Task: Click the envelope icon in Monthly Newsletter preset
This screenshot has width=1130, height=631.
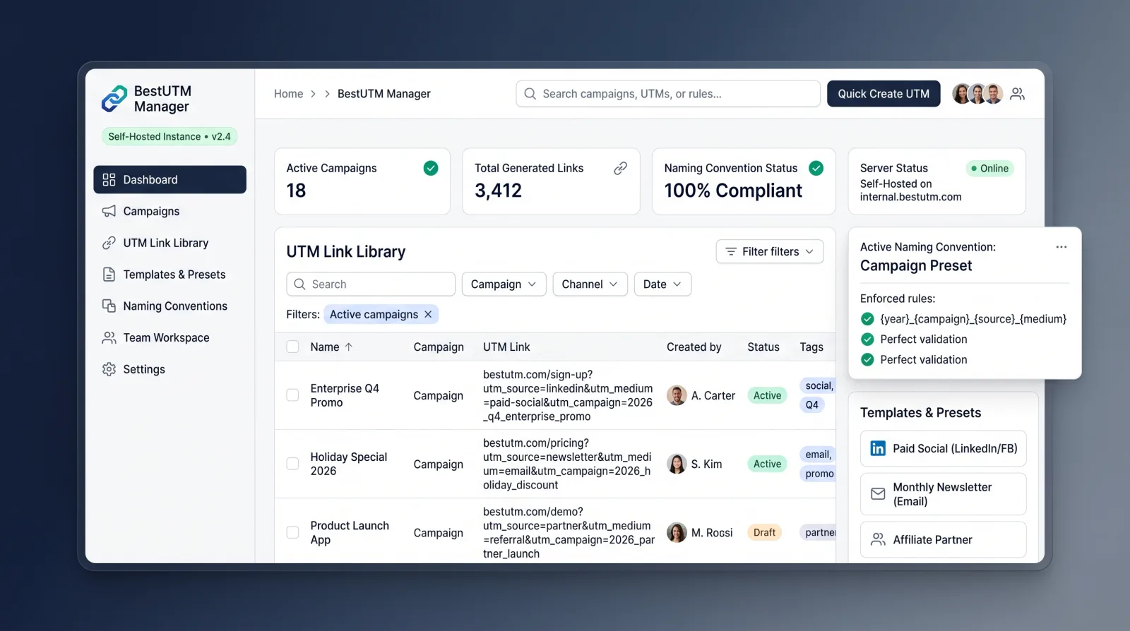Action: (x=878, y=494)
